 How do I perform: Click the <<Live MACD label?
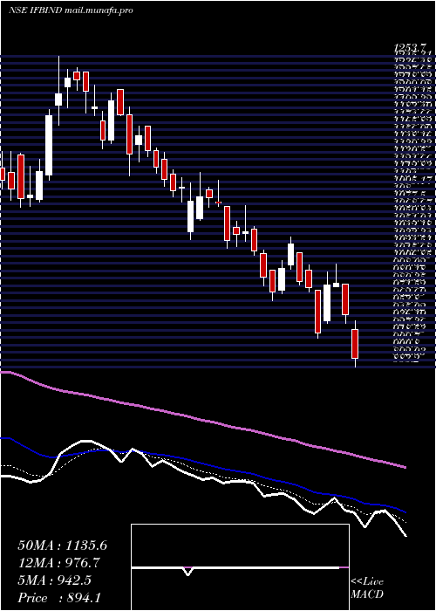pos(367,588)
